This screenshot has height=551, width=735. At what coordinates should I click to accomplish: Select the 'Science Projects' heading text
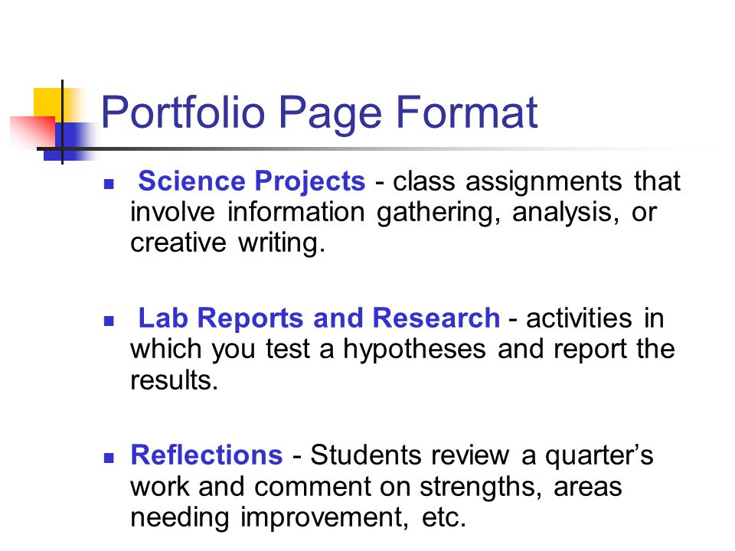pos(252,181)
